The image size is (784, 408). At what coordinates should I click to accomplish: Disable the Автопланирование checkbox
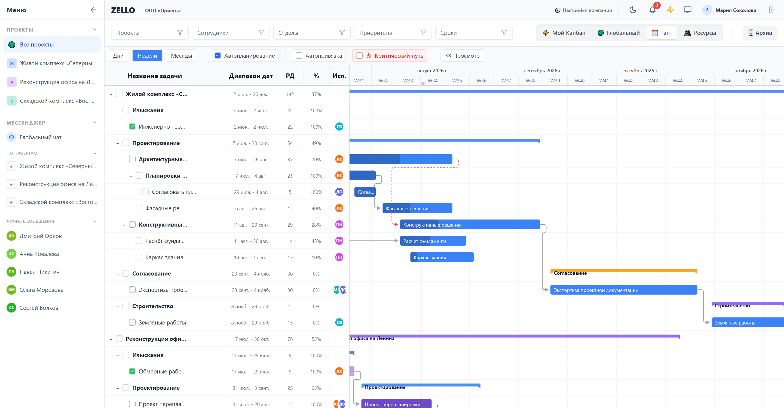coord(217,56)
